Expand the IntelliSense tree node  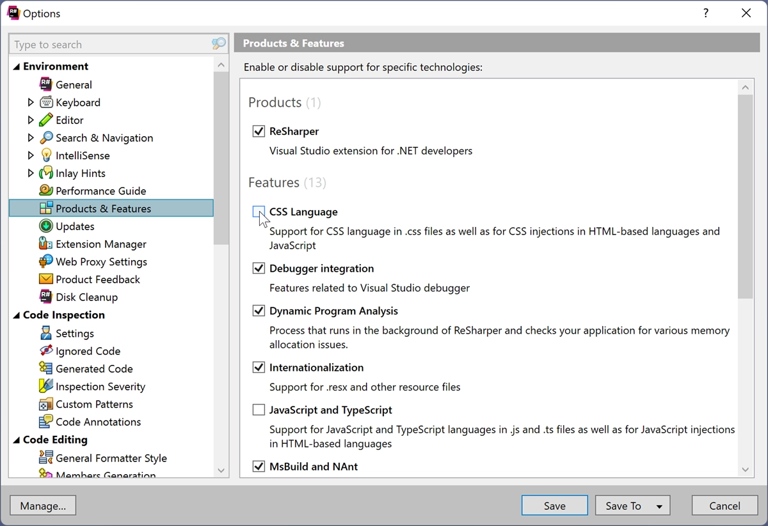(31, 155)
